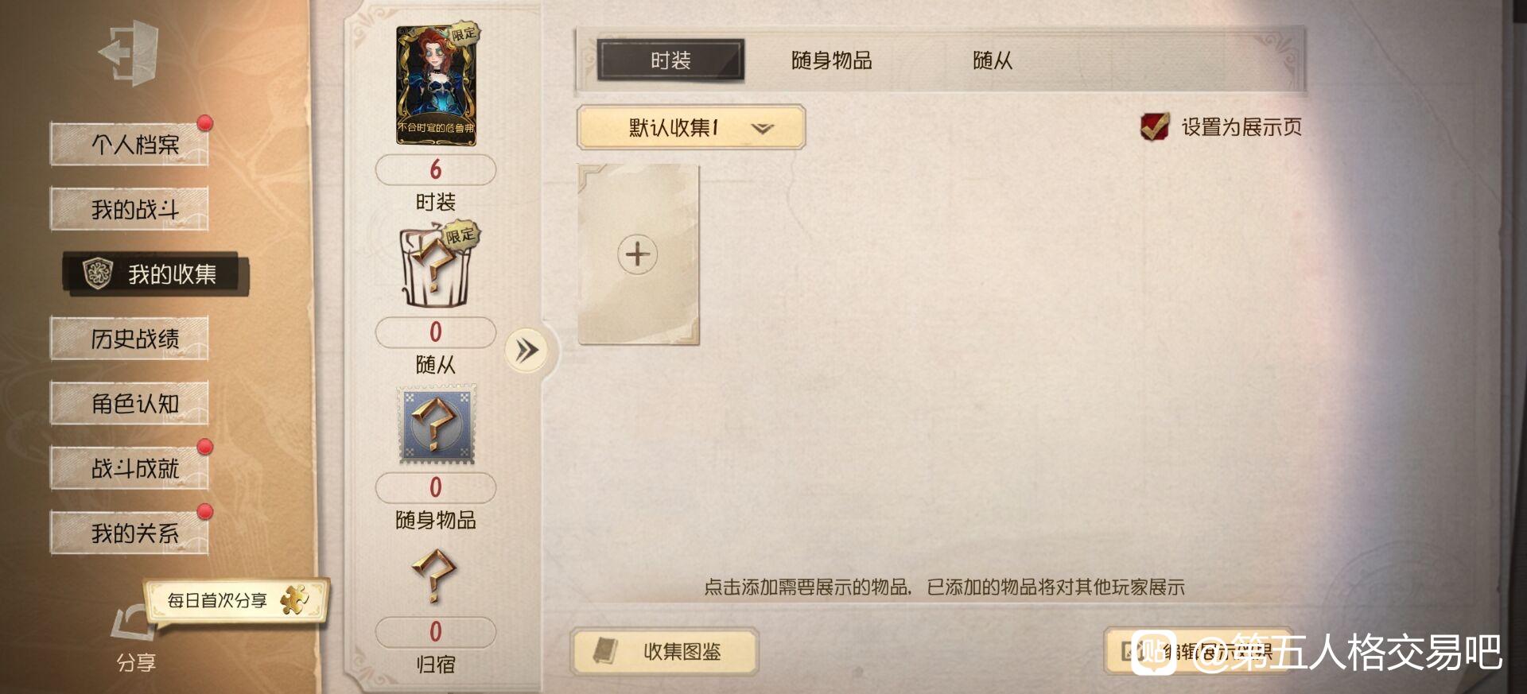
Task: Select the limited pet question-mark icon
Action: point(437,266)
